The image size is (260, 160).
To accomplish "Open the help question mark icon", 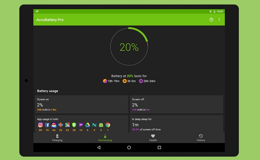I will [211, 20].
